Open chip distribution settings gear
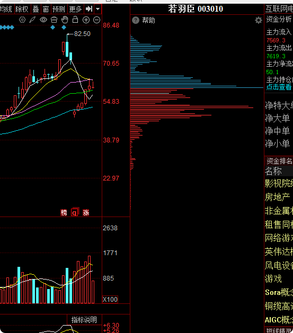293x333 pixels. [x=259, y=21]
